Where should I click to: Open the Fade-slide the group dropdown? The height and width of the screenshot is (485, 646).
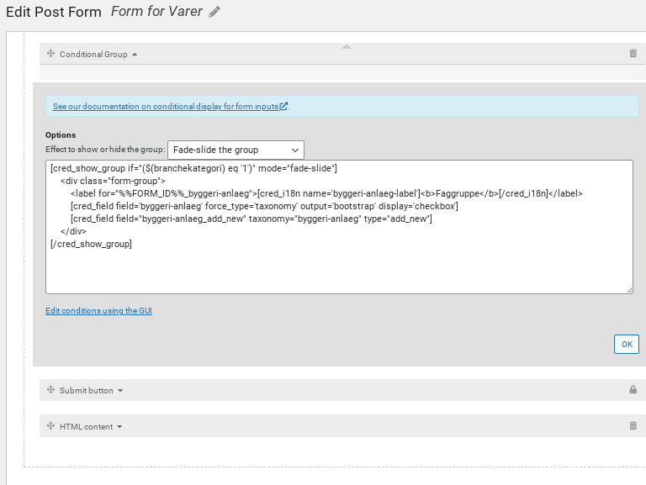click(236, 150)
